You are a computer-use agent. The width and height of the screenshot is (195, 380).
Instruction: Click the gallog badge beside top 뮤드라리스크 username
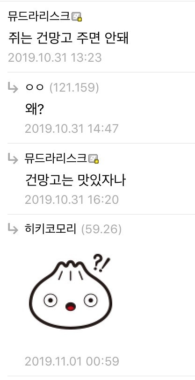coord(77,17)
